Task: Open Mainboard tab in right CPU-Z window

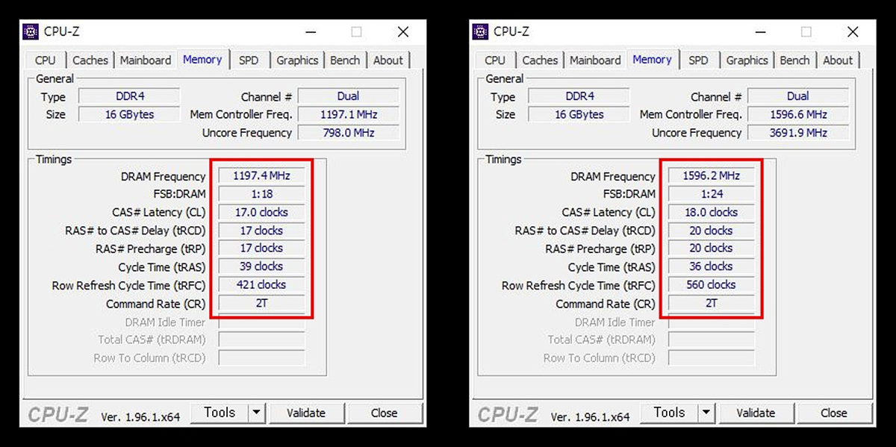Action: click(x=595, y=60)
